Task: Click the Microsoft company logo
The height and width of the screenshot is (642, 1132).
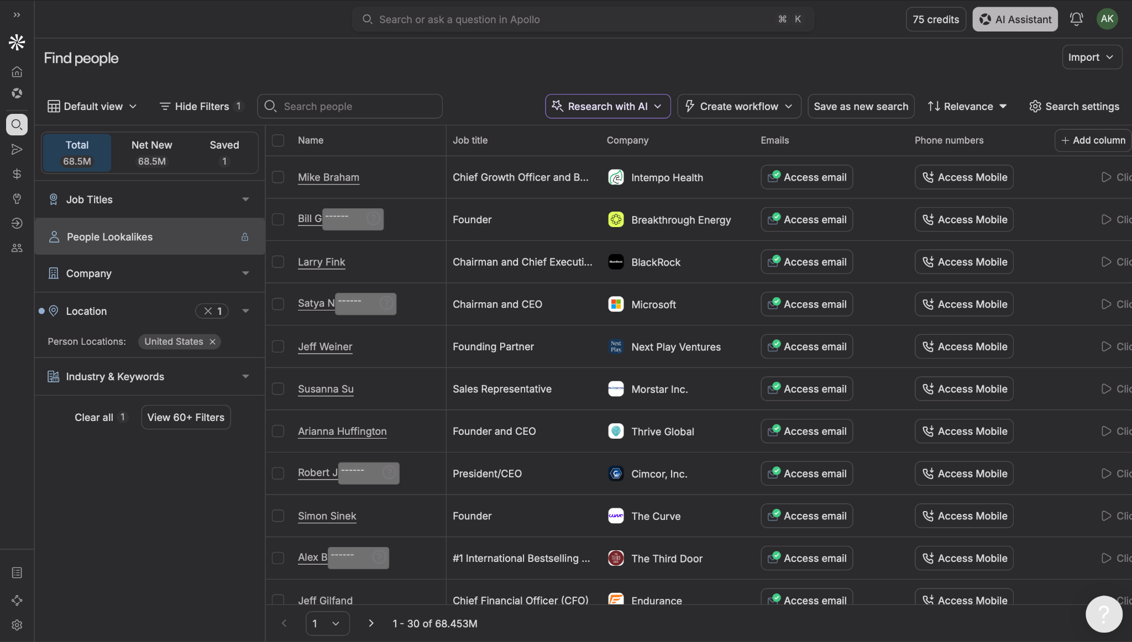Action: (x=616, y=304)
